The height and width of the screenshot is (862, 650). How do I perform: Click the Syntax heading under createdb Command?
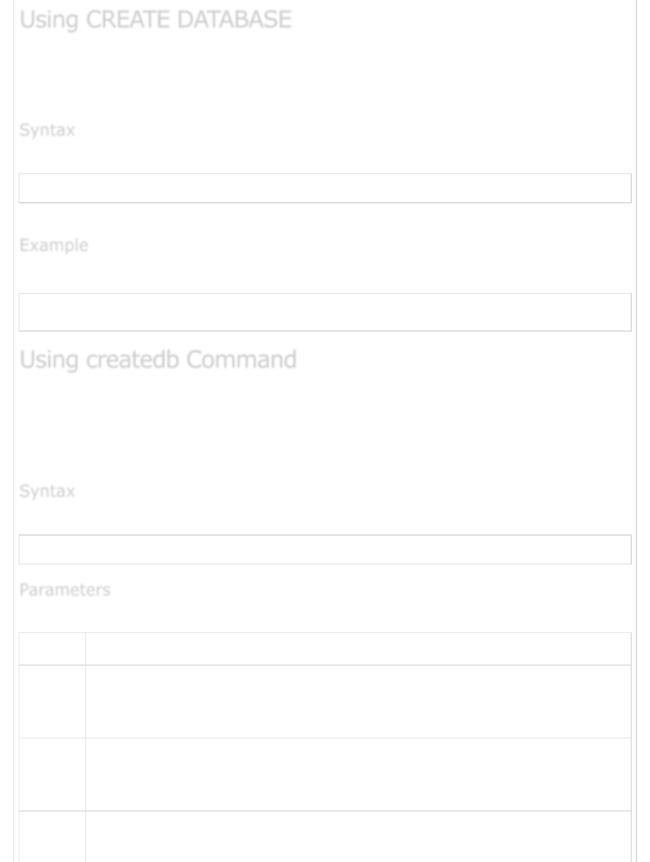pos(47,491)
